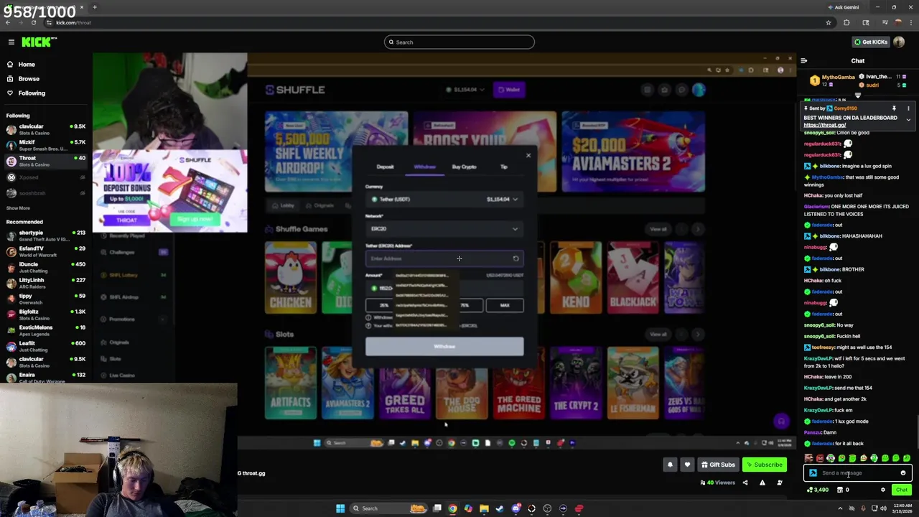Click the notification bell button
The width and height of the screenshot is (919, 517).
point(670,465)
